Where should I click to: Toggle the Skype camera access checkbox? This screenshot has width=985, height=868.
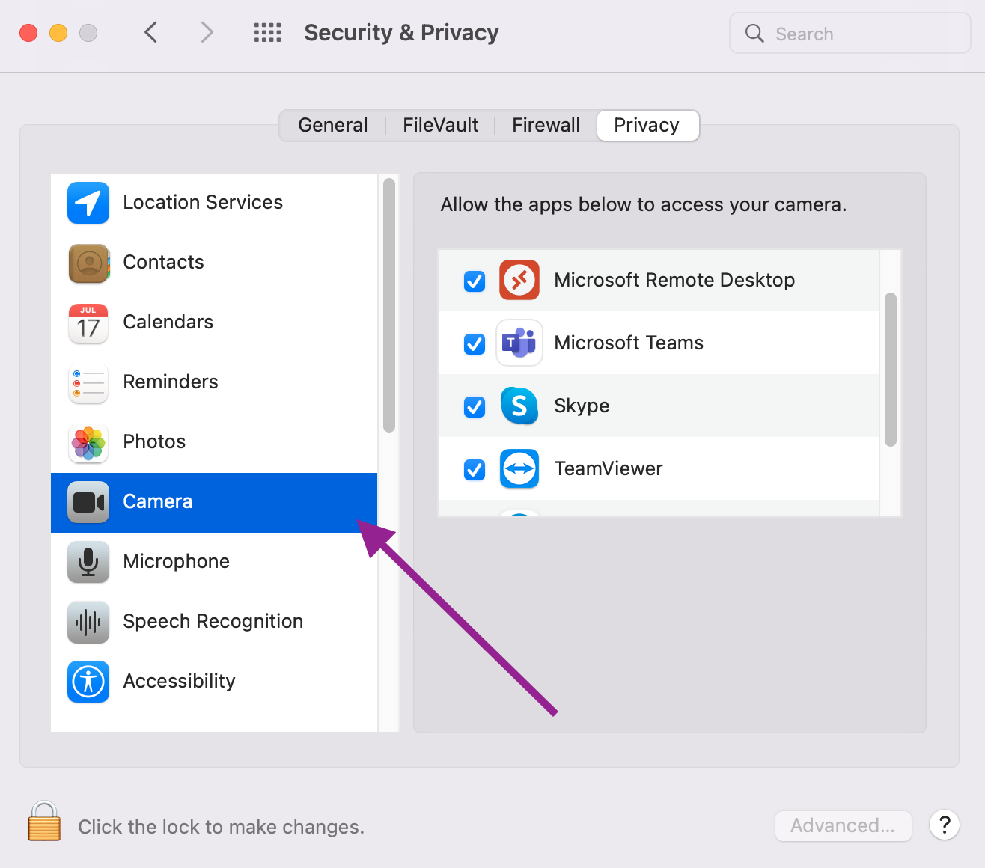point(475,406)
